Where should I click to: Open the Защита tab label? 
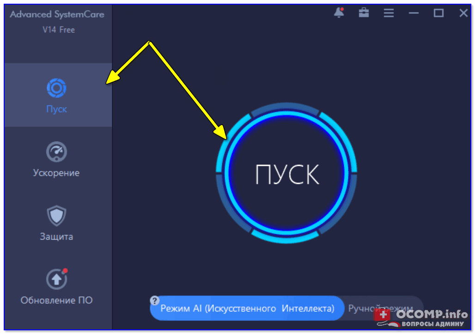(x=57, y=237)
